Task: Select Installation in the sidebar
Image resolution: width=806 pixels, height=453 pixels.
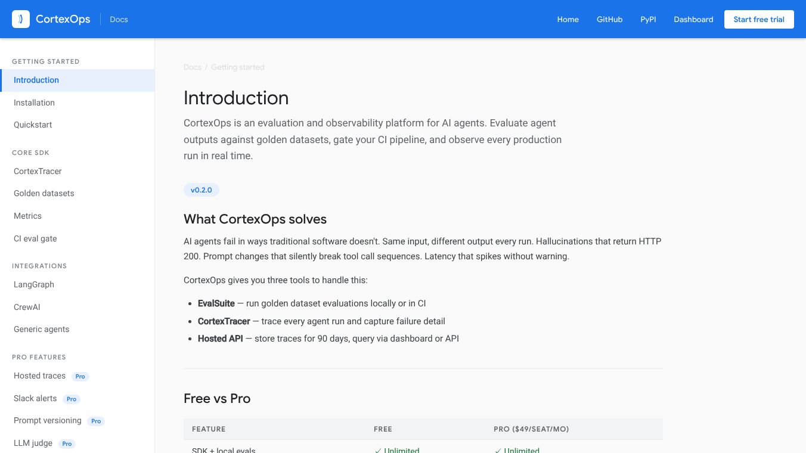Action: (x=34, y=103)
